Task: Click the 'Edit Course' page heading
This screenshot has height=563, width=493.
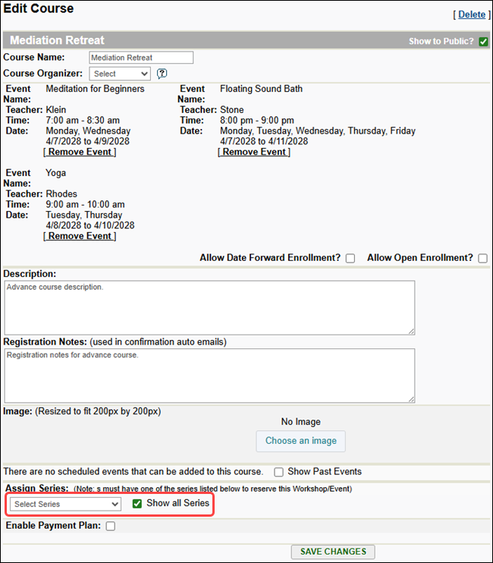Action: (x=39, y=8)
